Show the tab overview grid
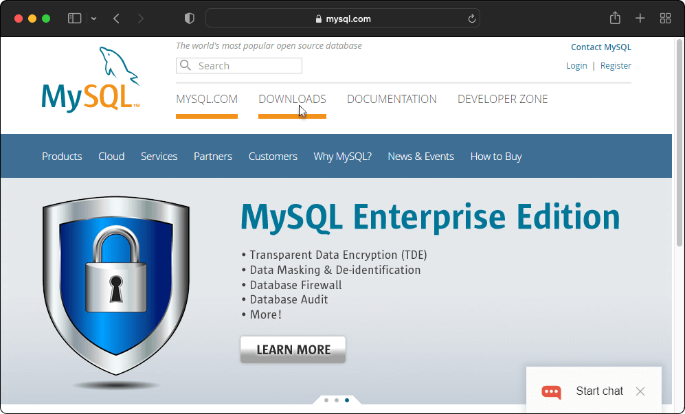 (664, 18)
